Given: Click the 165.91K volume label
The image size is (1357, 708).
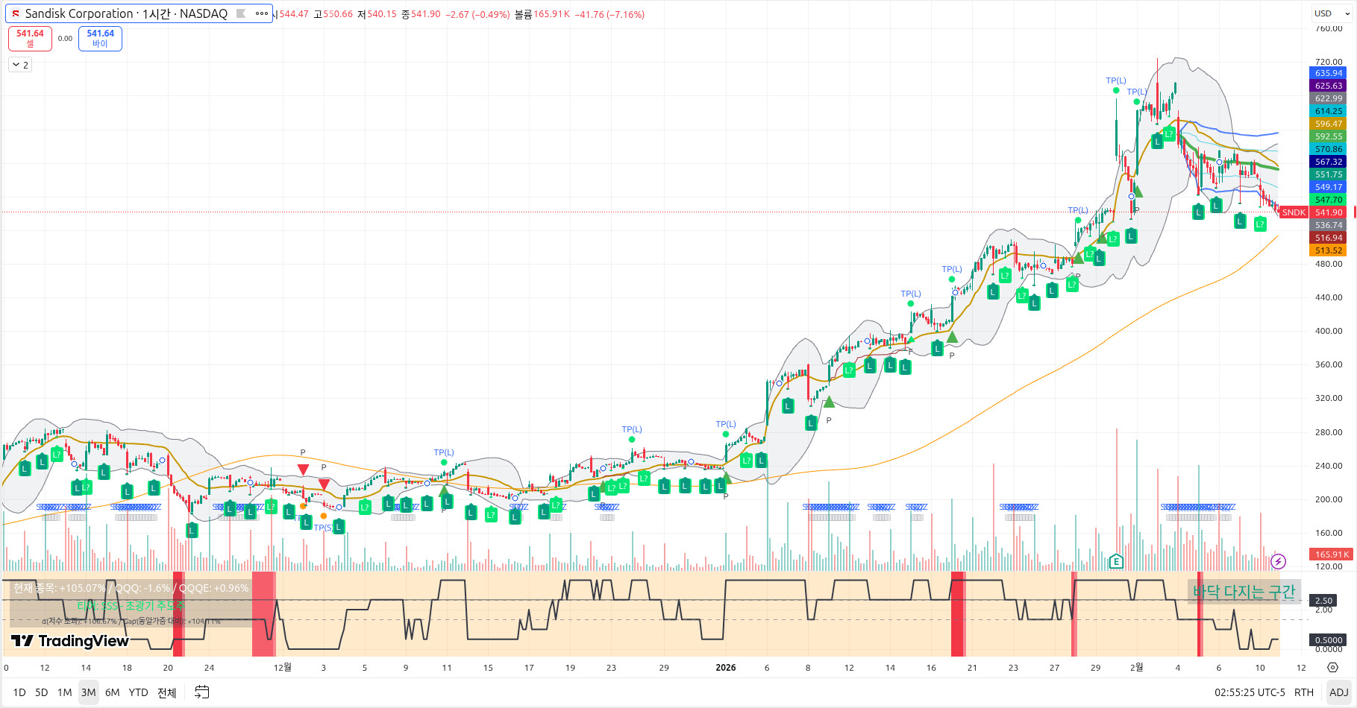Looking at the screenshot, I should 1332,554.
